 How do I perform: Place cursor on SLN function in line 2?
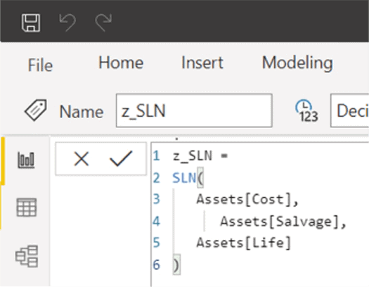tap(184, 178)
